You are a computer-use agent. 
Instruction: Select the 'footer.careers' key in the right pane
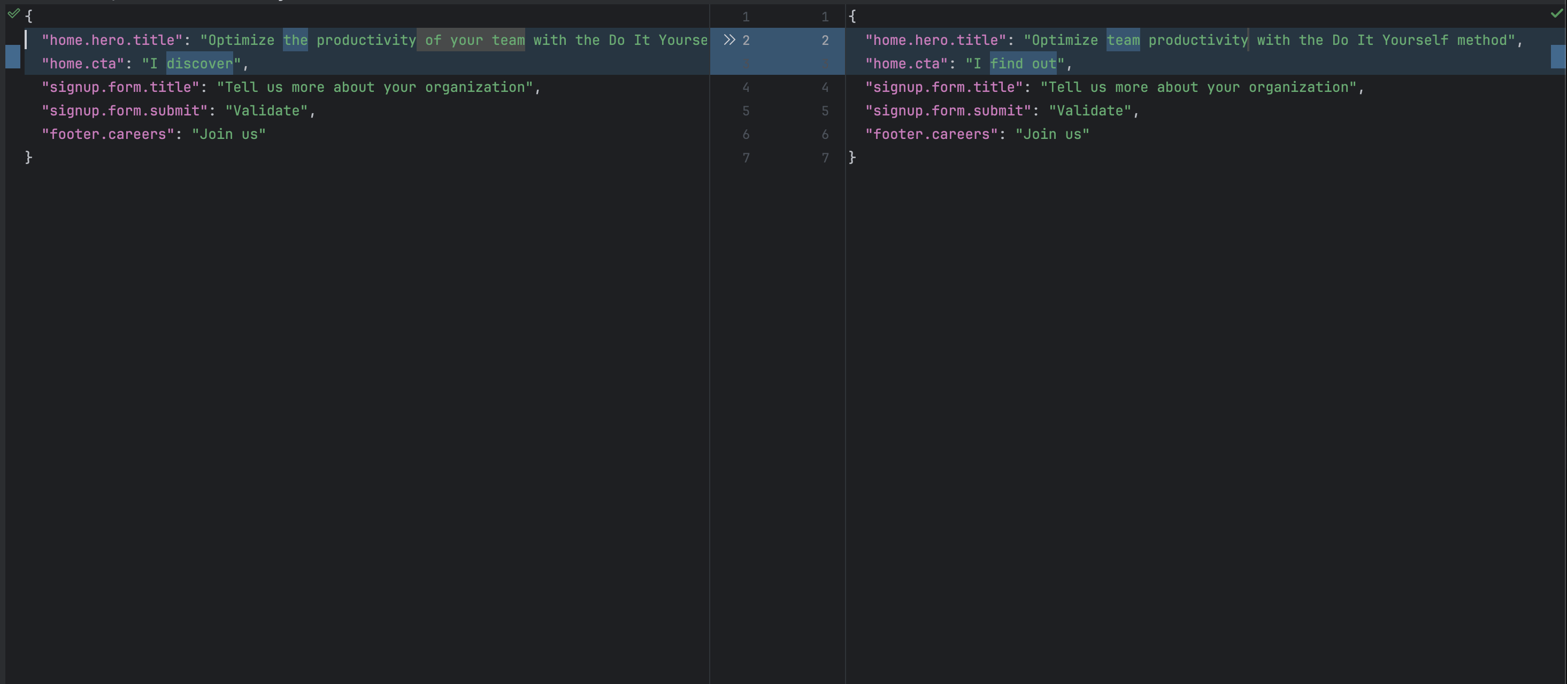[930, 134]
